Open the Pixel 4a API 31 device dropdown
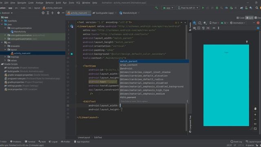The width and height of the screenshot is (261, 147). pos(188,8)
